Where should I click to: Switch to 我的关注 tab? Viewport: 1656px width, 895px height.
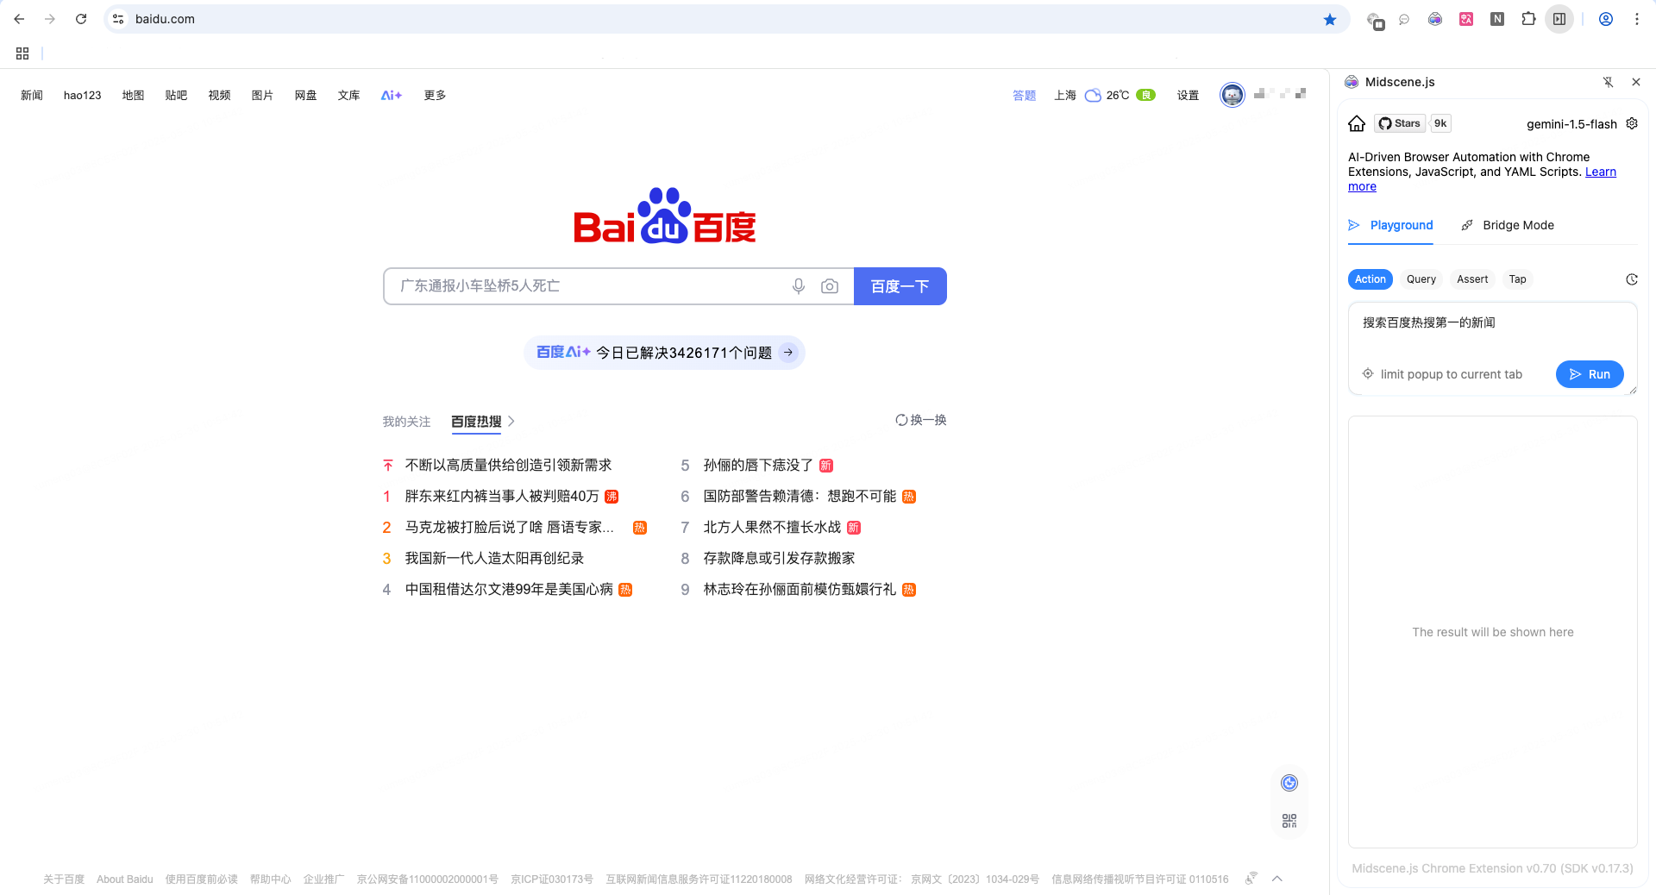(406, 422)
